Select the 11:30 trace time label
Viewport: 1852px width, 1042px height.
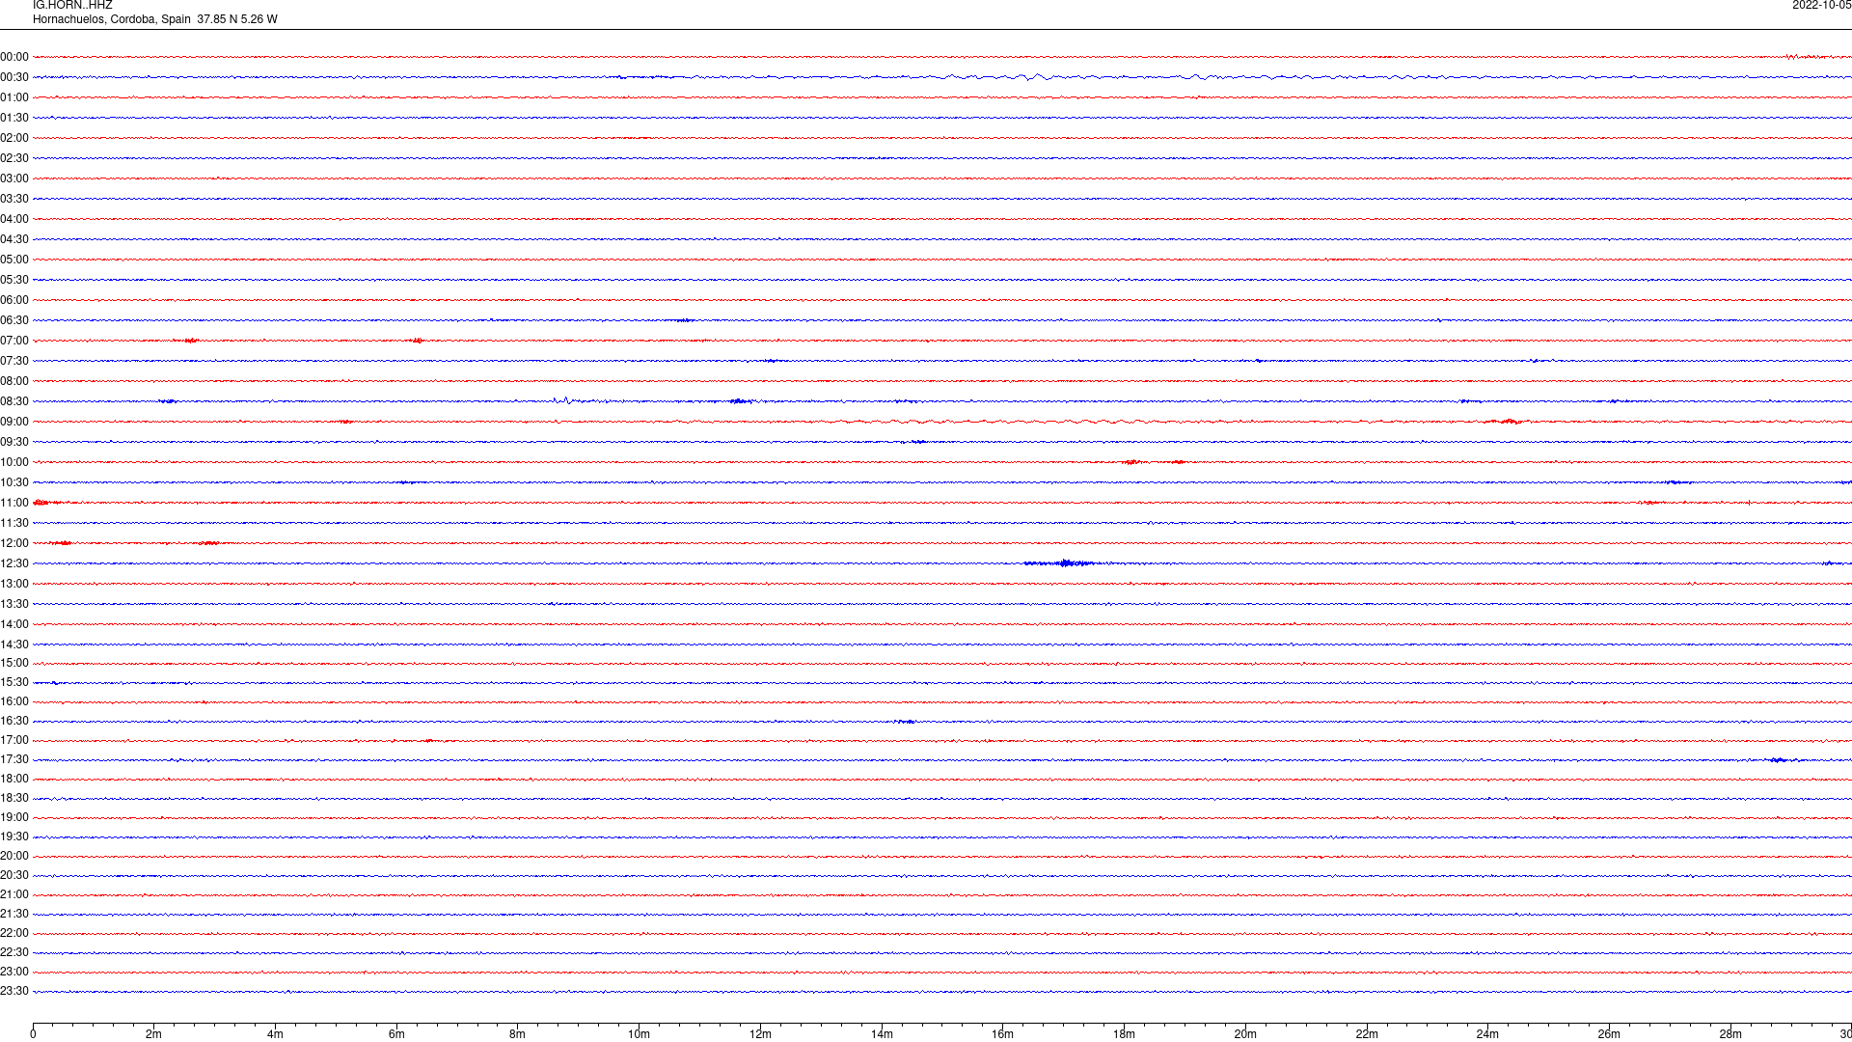[x=14, y=523]
